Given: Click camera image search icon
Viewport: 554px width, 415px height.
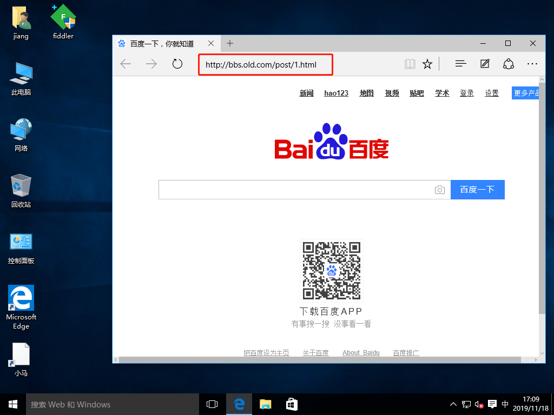Looking at the screenshot, I should coord(439,190).
